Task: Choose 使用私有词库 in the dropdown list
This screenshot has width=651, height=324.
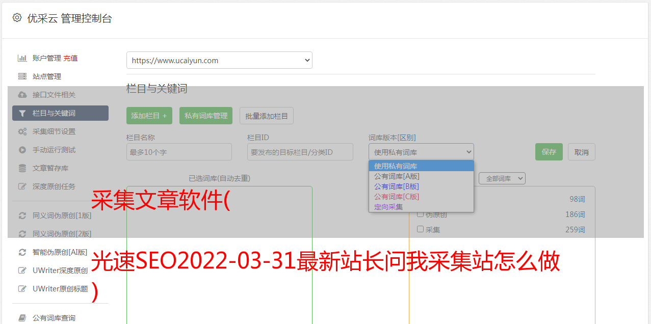Action: pyautogui.click(x=421, y=166)
